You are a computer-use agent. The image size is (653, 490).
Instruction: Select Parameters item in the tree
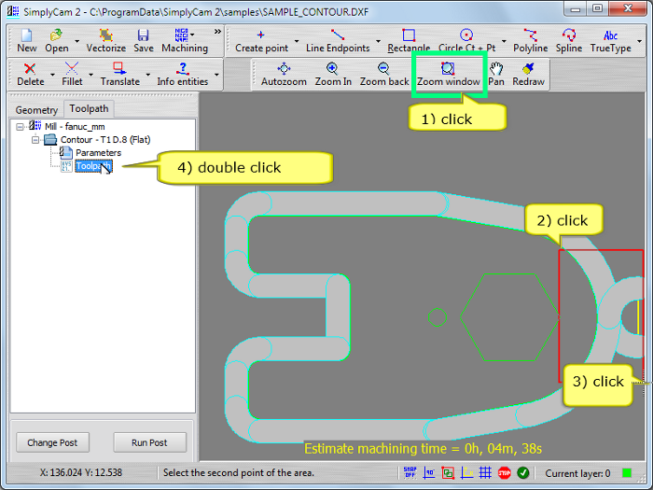tap(98, 153)
